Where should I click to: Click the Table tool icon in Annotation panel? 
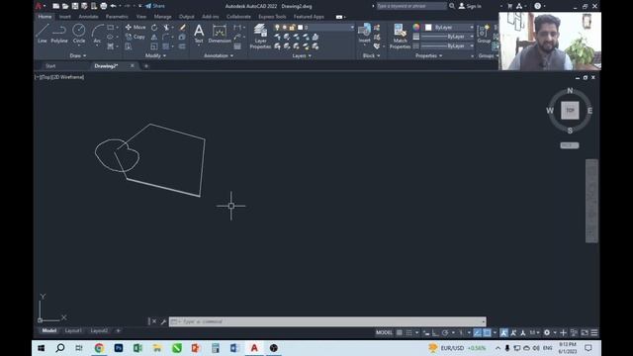(x=237, y=46)
